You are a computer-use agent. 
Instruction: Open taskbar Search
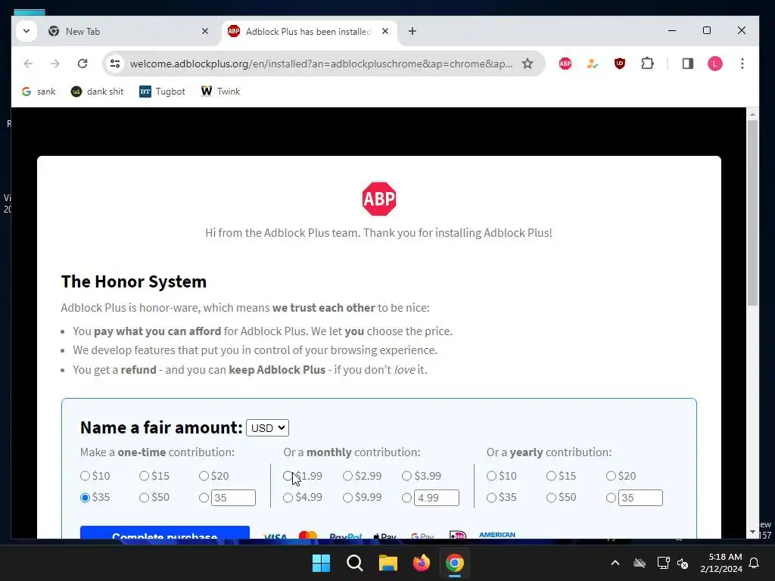[x=354, y=563]
